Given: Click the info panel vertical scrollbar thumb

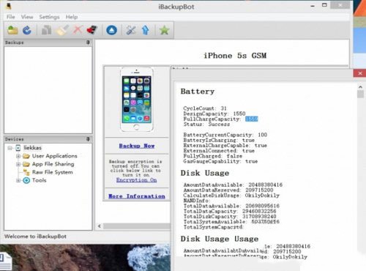Looking at the screenshot, I should click(360, 94).
